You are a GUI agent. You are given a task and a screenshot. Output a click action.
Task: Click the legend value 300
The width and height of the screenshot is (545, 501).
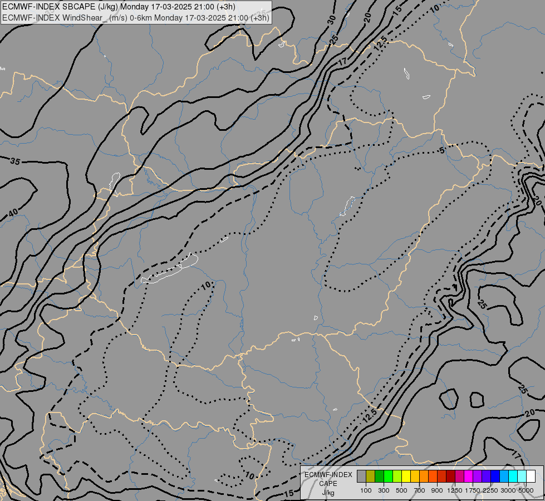pyautogui.click(x=384, y=490)
